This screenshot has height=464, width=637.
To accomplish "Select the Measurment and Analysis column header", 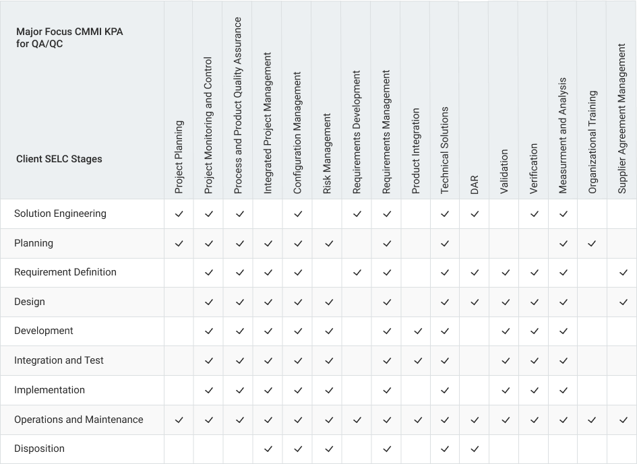I will coord(563,136).
